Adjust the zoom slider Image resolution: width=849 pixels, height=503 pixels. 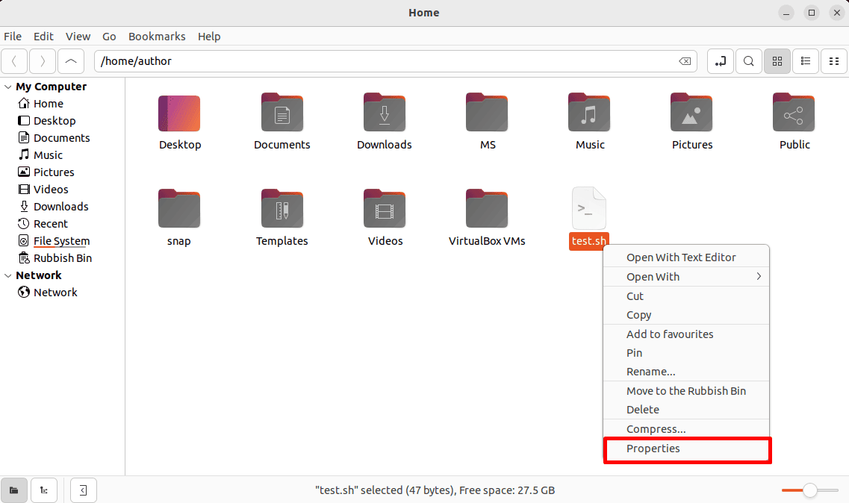pyautogui.click(x=809, y=490)
